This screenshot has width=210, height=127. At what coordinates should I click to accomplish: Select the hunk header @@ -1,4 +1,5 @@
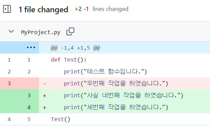click(x=75, y=48)
